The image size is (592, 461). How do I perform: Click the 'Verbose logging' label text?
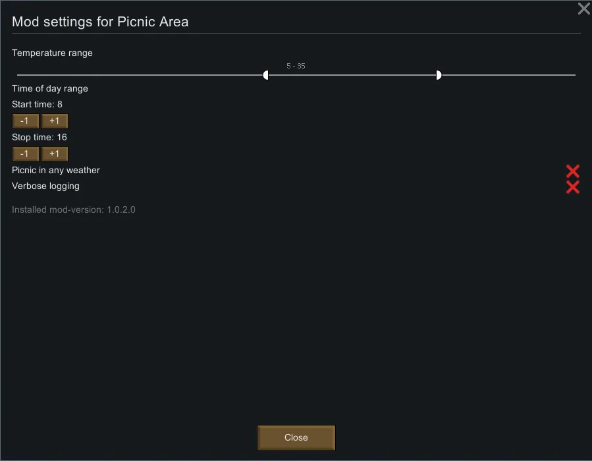coord(45,186)
